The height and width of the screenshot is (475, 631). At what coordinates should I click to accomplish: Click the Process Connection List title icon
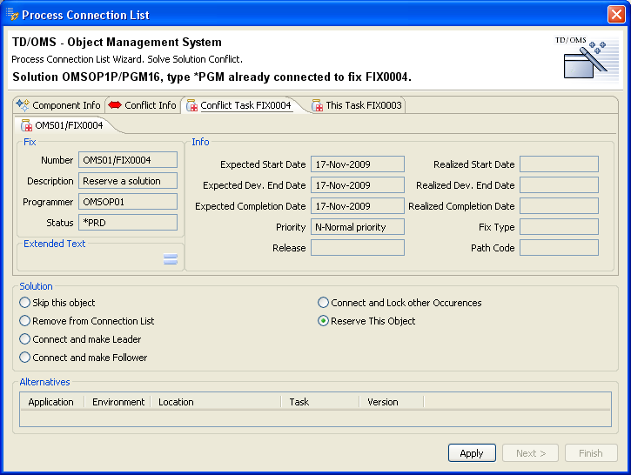11,15
